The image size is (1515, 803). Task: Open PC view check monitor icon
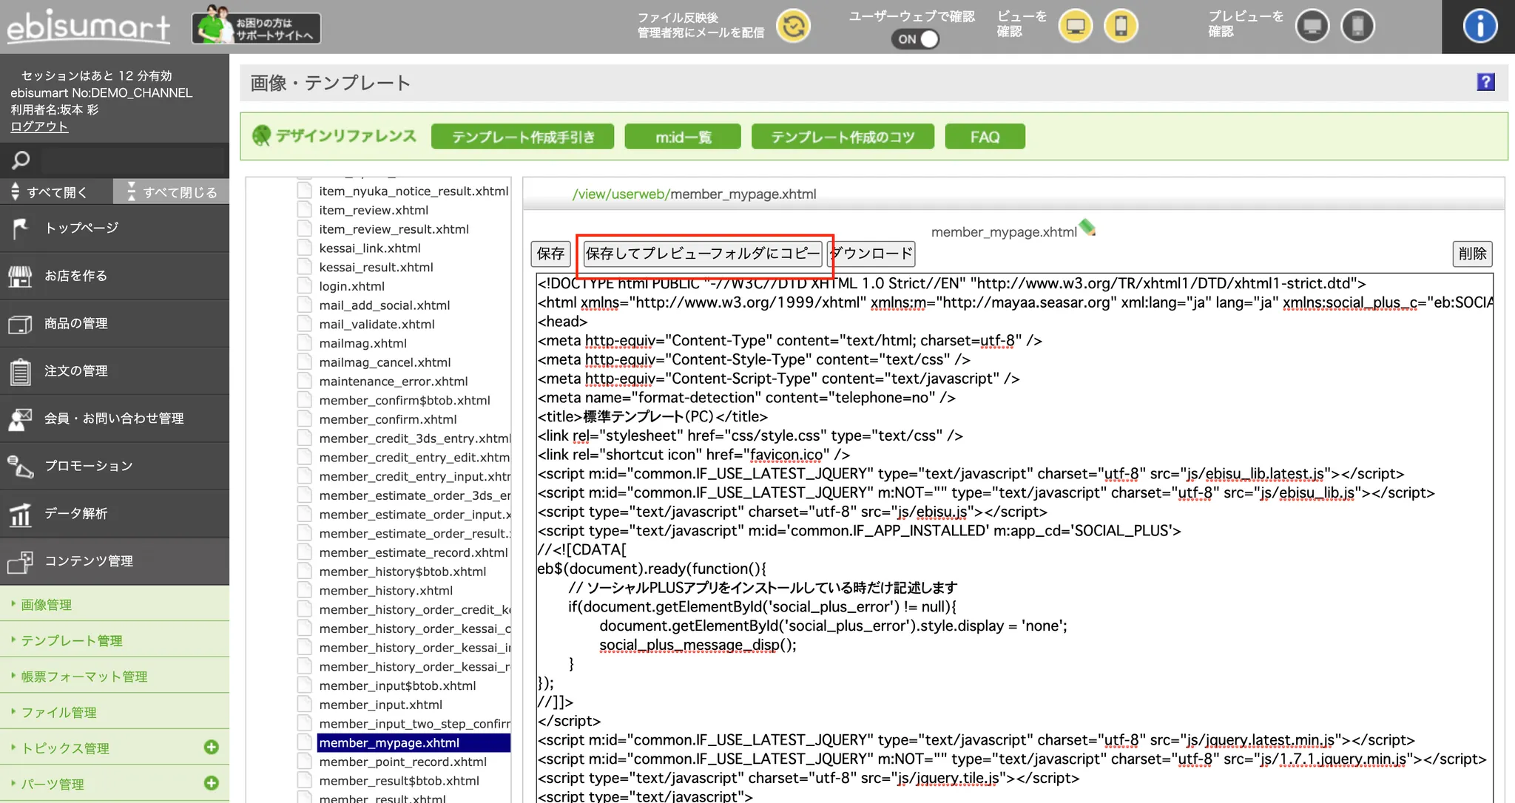1075,27
